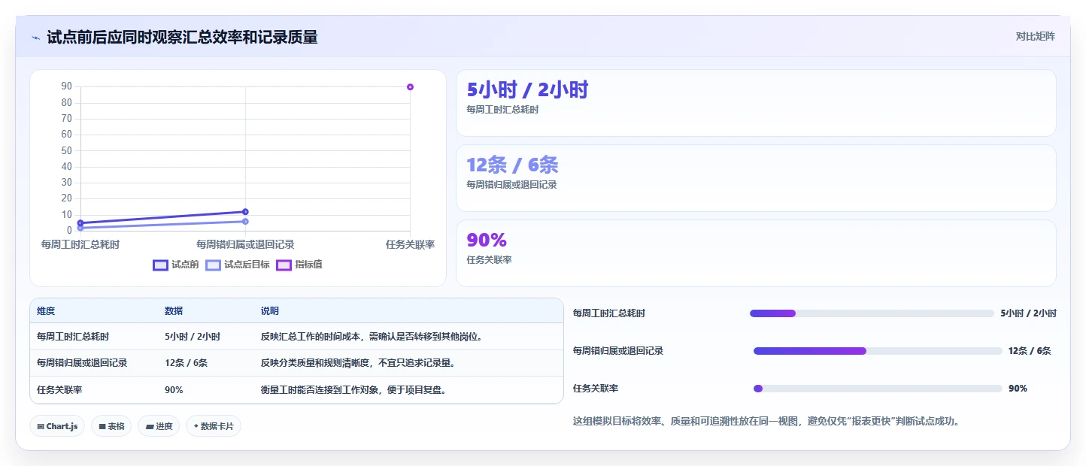Select the 5小时 / 2小时 data card
Screen dimensions: 1086x466
click(x=756, y=103)
